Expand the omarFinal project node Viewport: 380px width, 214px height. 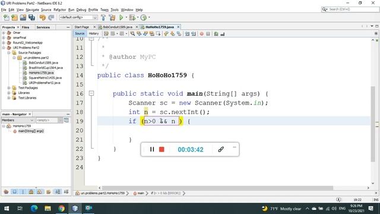point(4,37)
